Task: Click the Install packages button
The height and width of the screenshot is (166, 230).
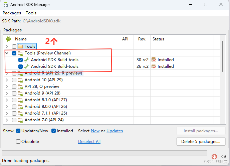Action: 201,131
